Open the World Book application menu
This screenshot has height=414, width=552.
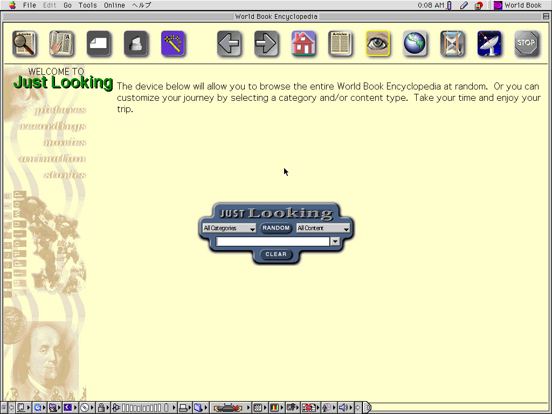click(518, 5)
